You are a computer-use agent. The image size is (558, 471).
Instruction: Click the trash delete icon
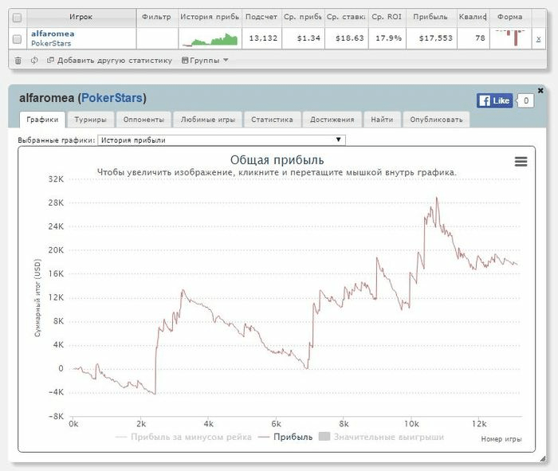(x=18, y=61)
